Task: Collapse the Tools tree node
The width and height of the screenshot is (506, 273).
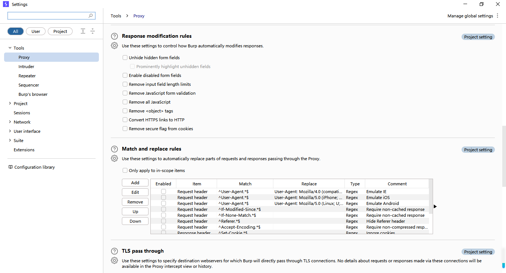Action: [10, 48]
